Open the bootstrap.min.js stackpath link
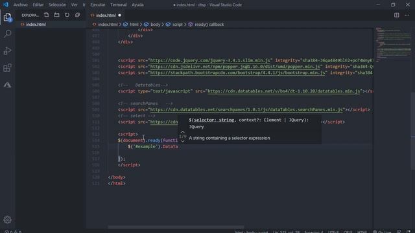 pos(237,72)
